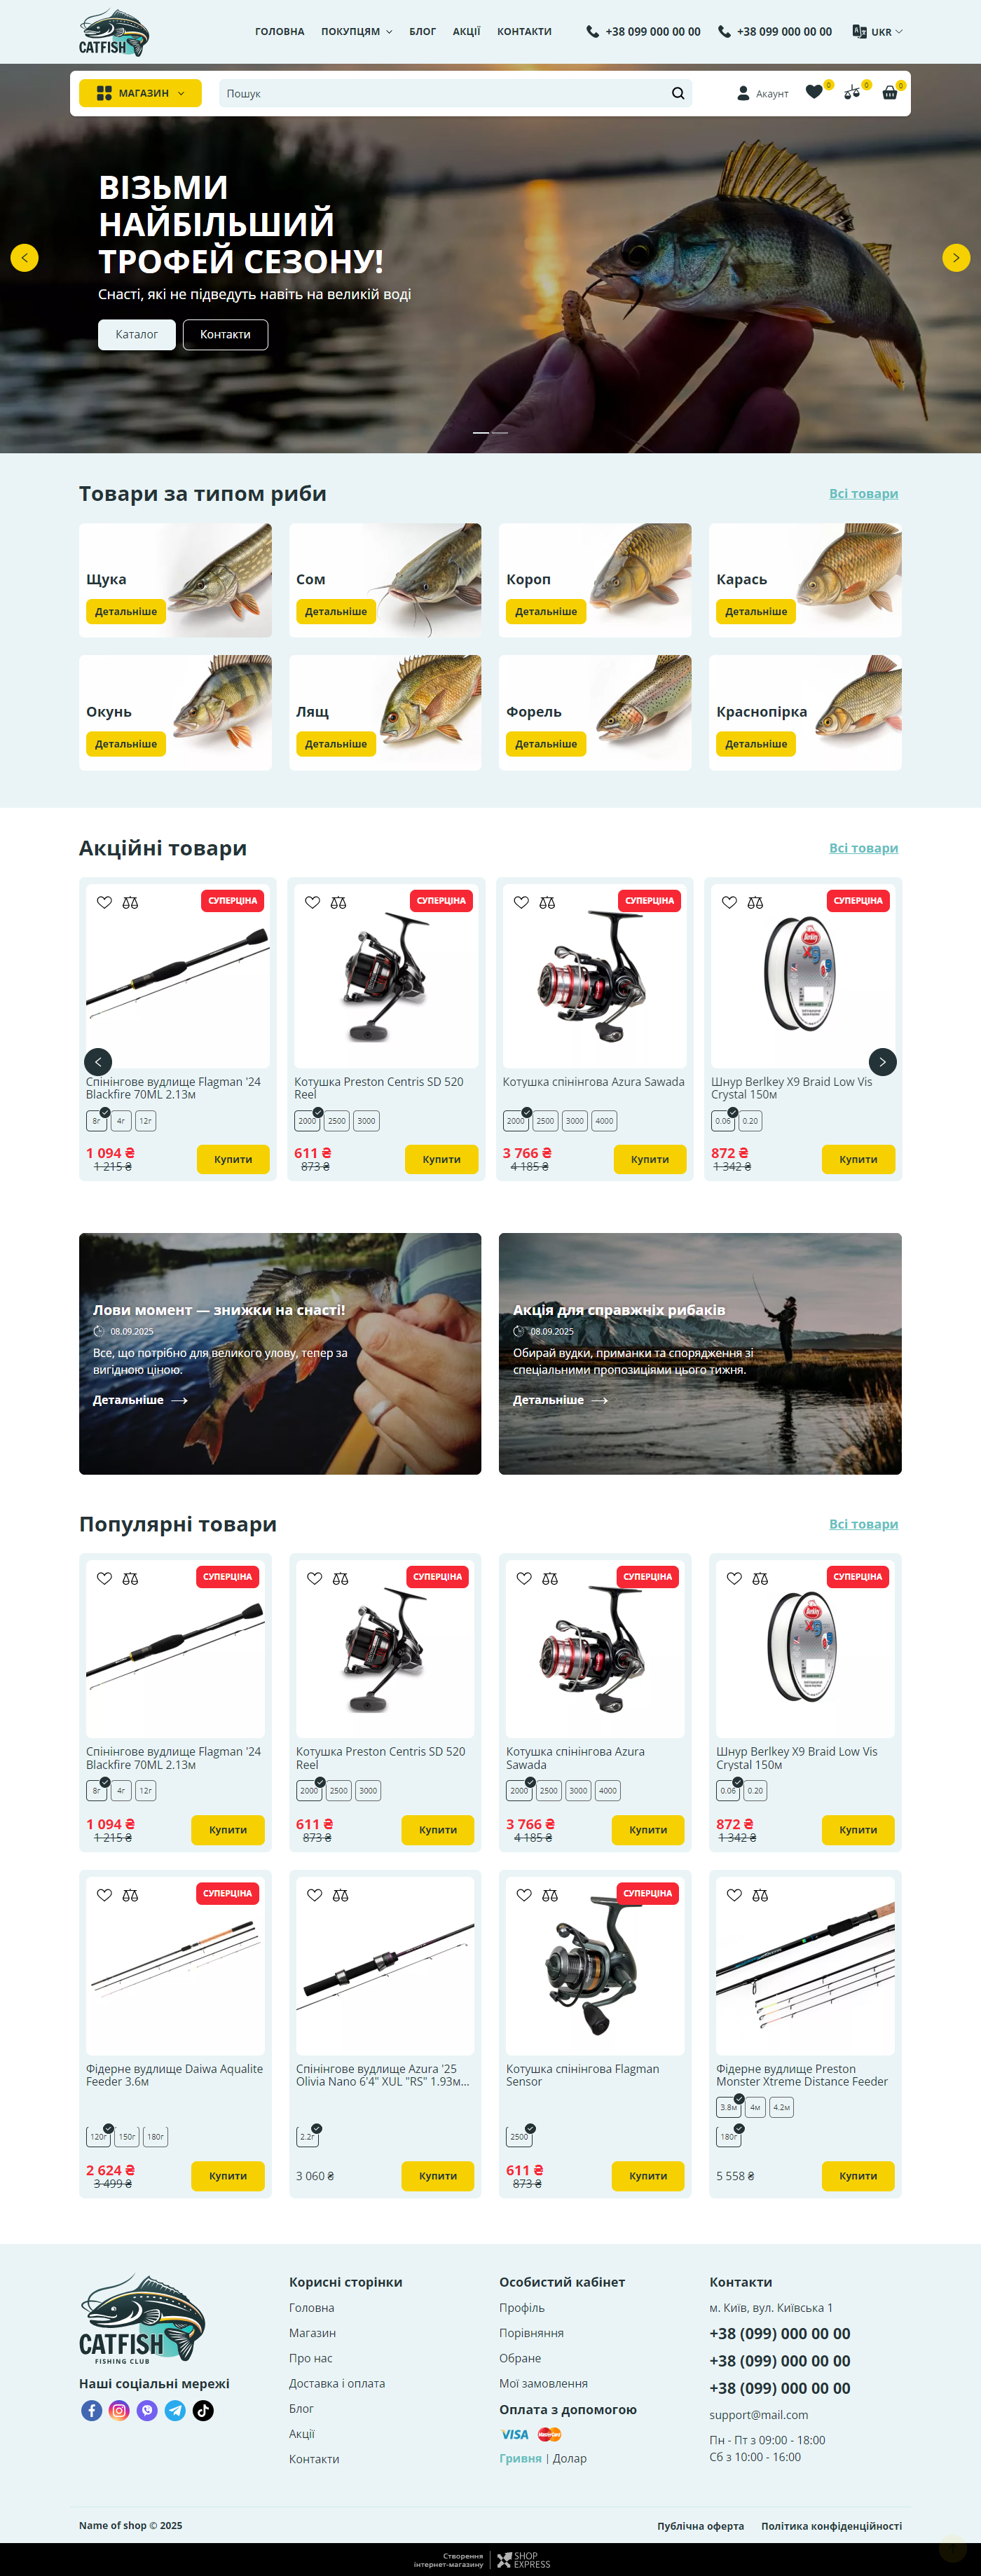Open the Telegram social icon in footer
This screenshot has height=2576, width=981.
(175, 2410)
